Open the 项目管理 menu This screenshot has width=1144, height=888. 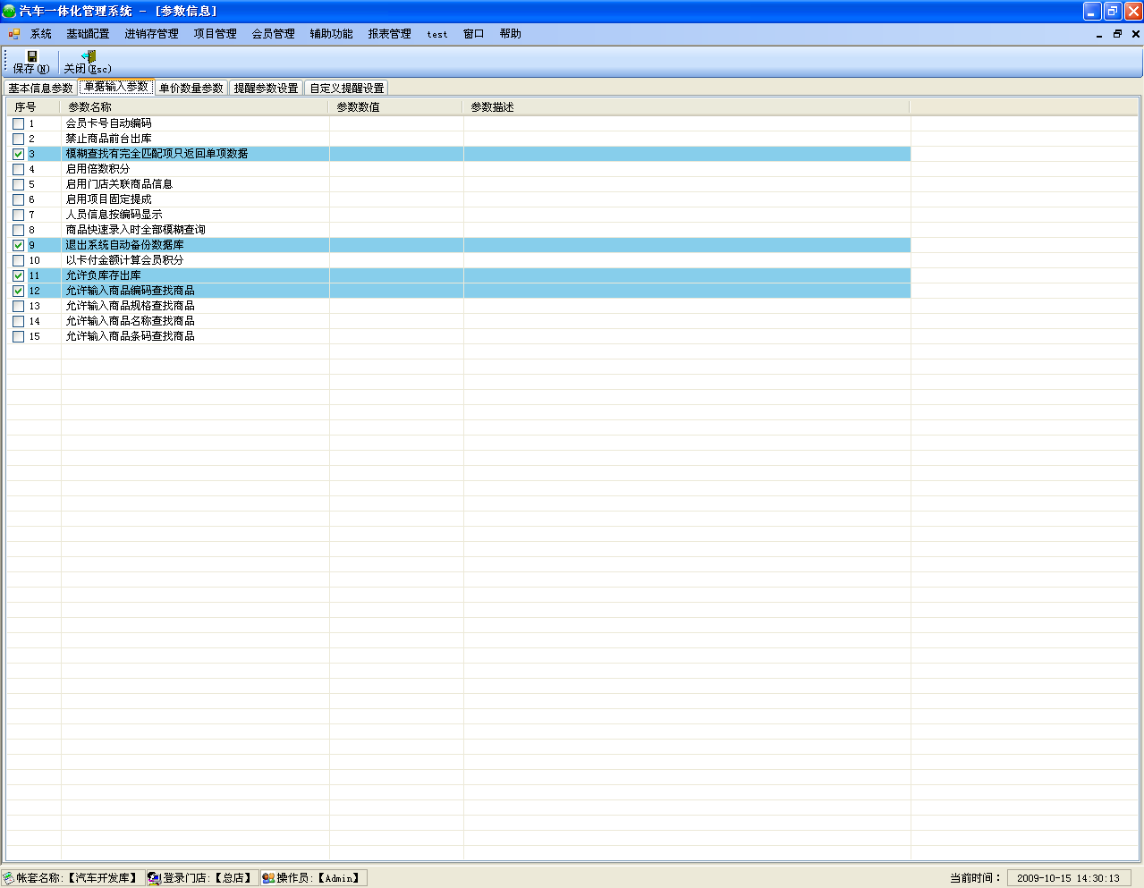216,34
